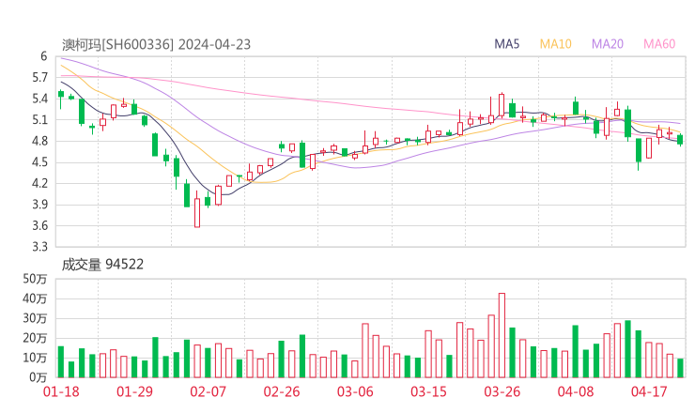Click the 10万 volume axis label
The width and height of the screenshot is (695, 413).
[35, 358]
